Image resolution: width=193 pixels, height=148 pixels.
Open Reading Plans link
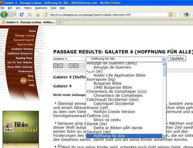(24, 58)
